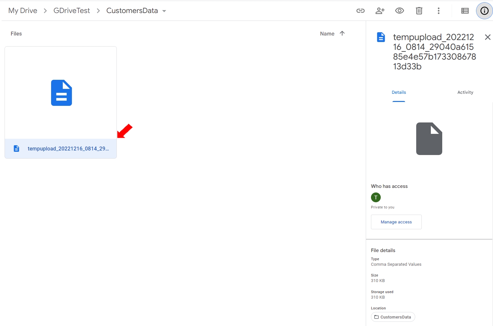493x326 pixels.
Task: Click the get link icon in toolbar
Action: [360, 11]
